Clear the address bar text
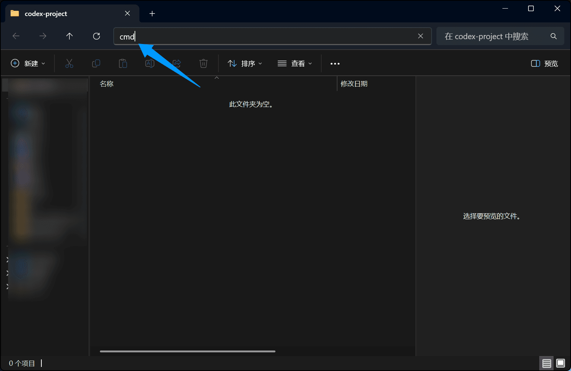Screen dimensions: 571x371 click(420, 36)
